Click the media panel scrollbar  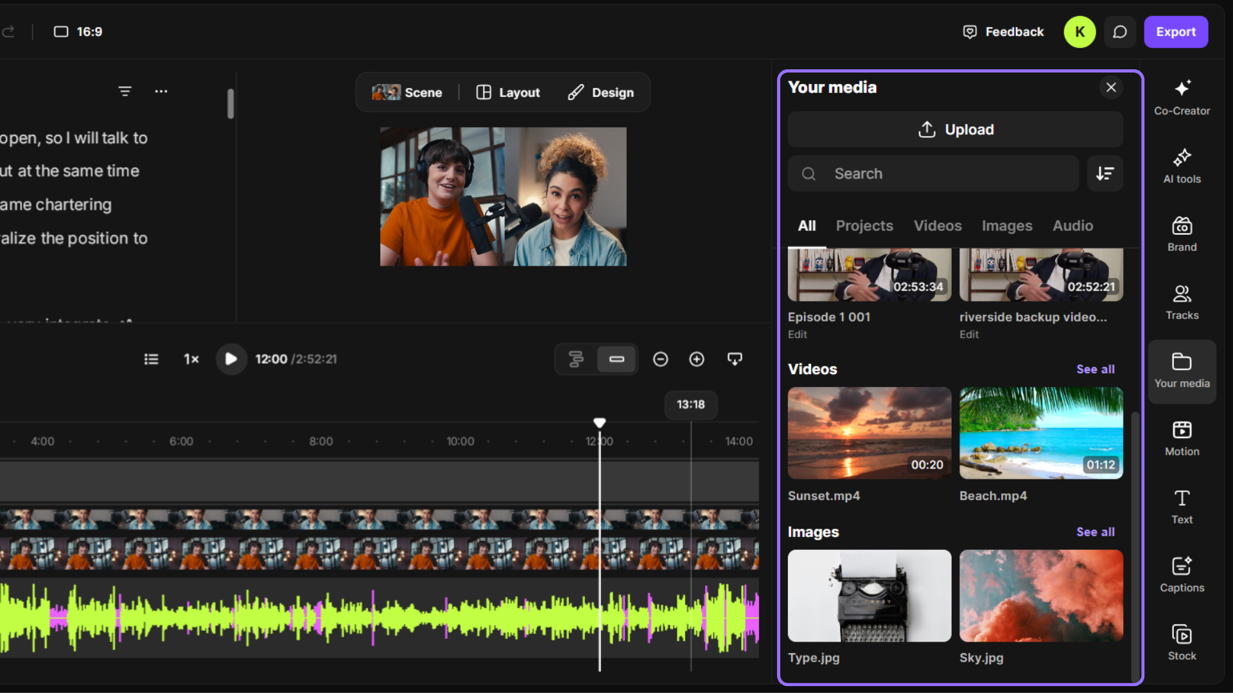click(1135, 545)
